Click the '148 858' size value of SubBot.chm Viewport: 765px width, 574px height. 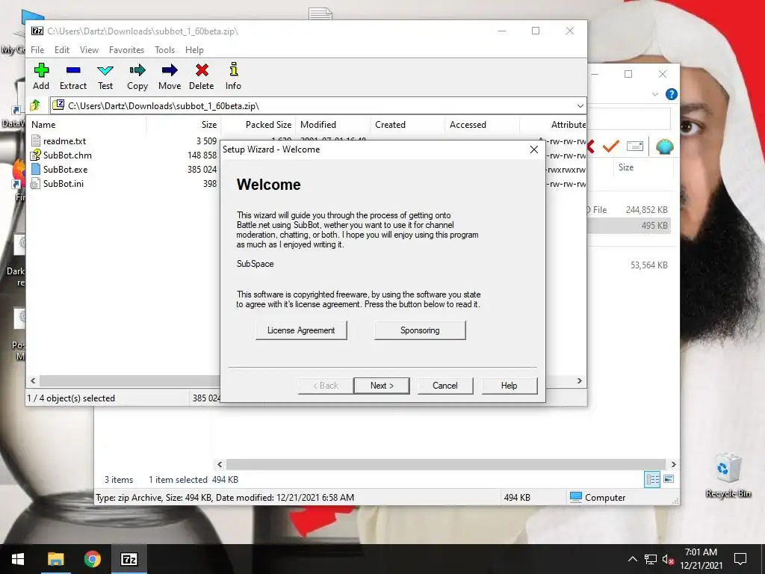coord(202,155)
